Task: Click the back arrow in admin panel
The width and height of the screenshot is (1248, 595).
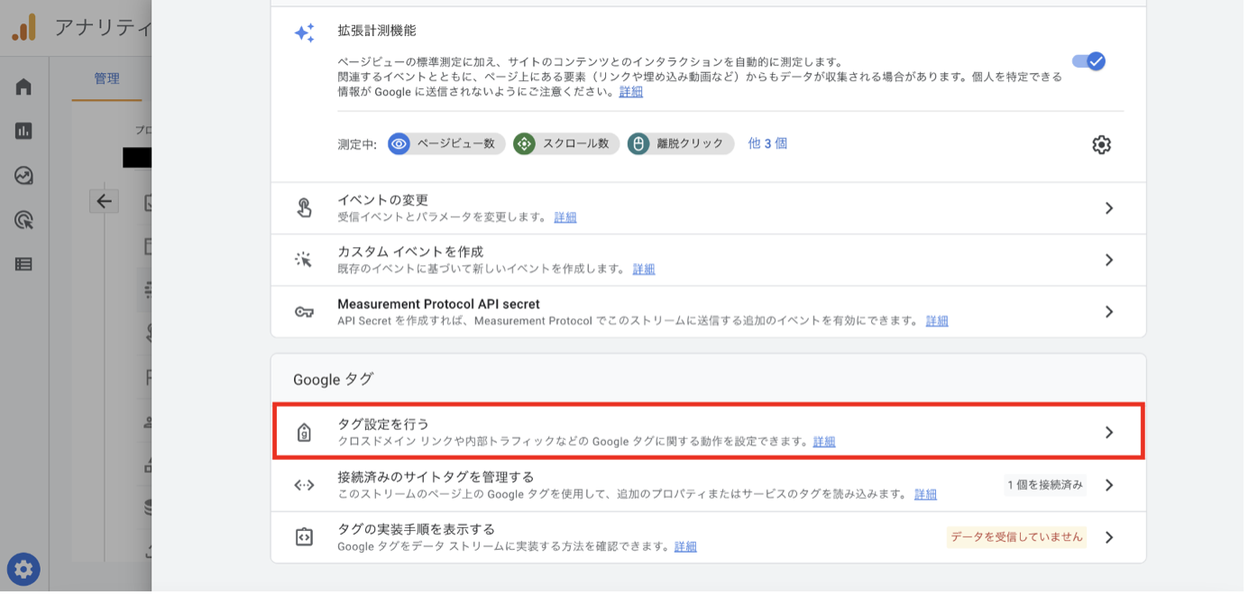Action: click(104, 201)
